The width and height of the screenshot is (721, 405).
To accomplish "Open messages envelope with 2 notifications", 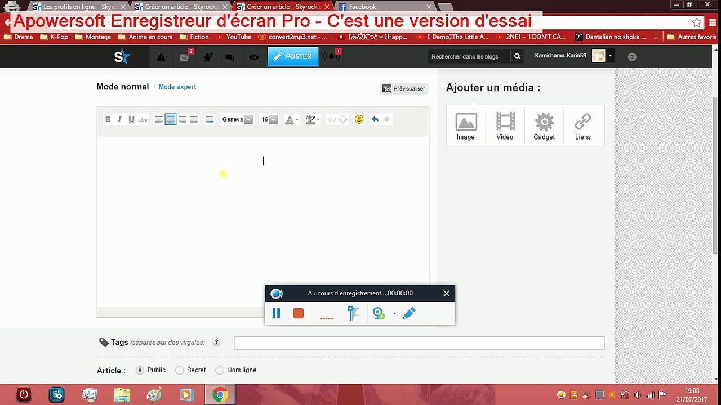I will point(185,57).
